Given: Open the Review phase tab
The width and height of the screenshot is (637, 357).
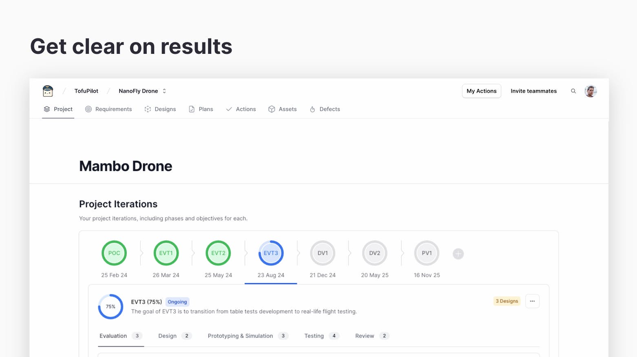Looking at the screenshot, I should (372, 336).
